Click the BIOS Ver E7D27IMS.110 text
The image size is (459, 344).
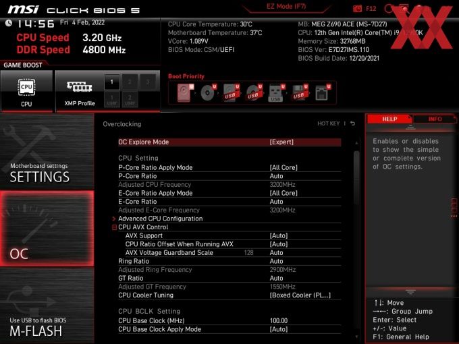point(333,50)
